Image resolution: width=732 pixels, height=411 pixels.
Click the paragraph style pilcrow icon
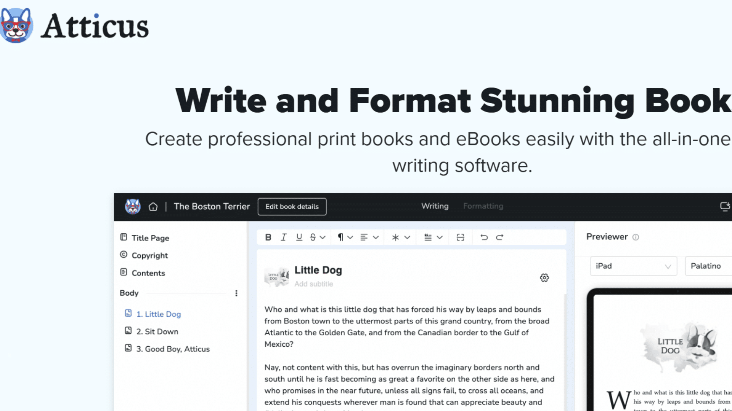click(340, 237)
